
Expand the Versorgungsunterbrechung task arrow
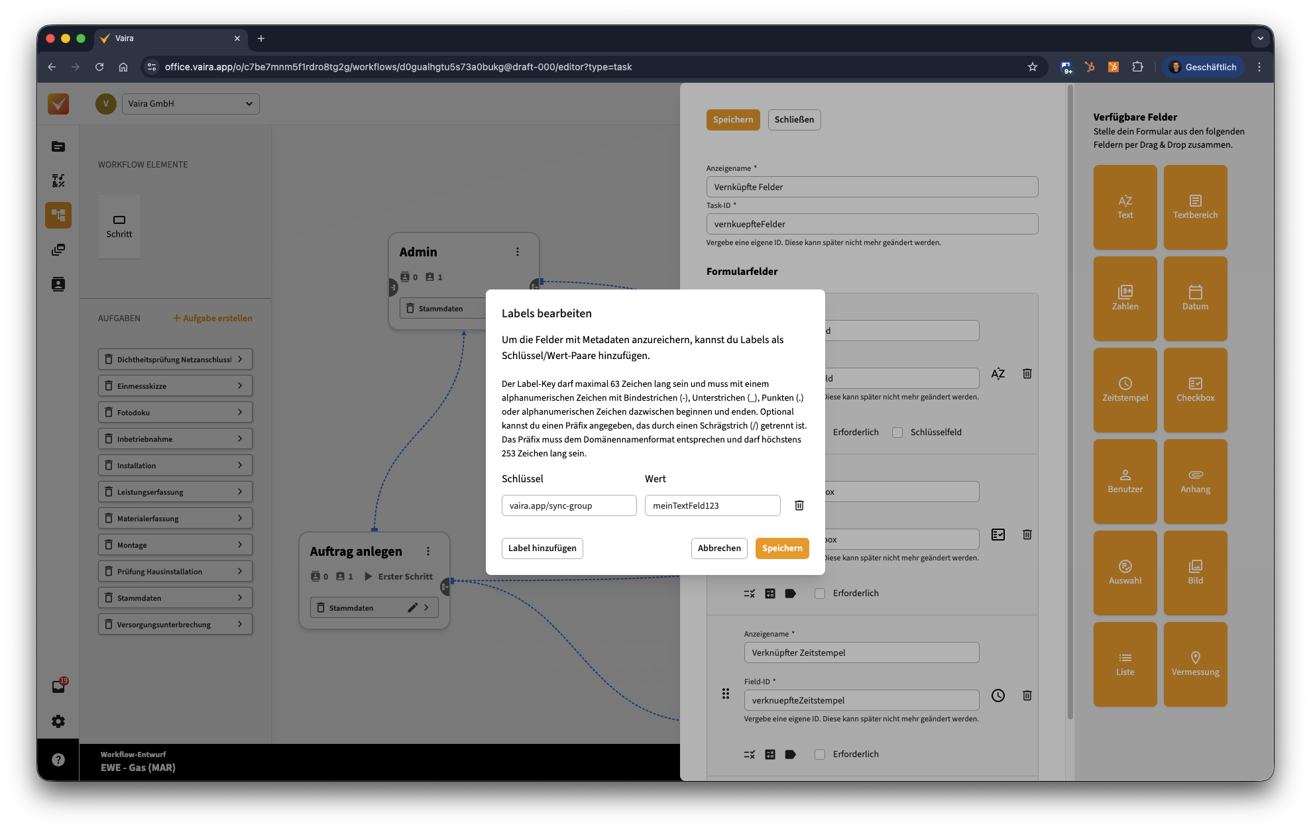240,624
